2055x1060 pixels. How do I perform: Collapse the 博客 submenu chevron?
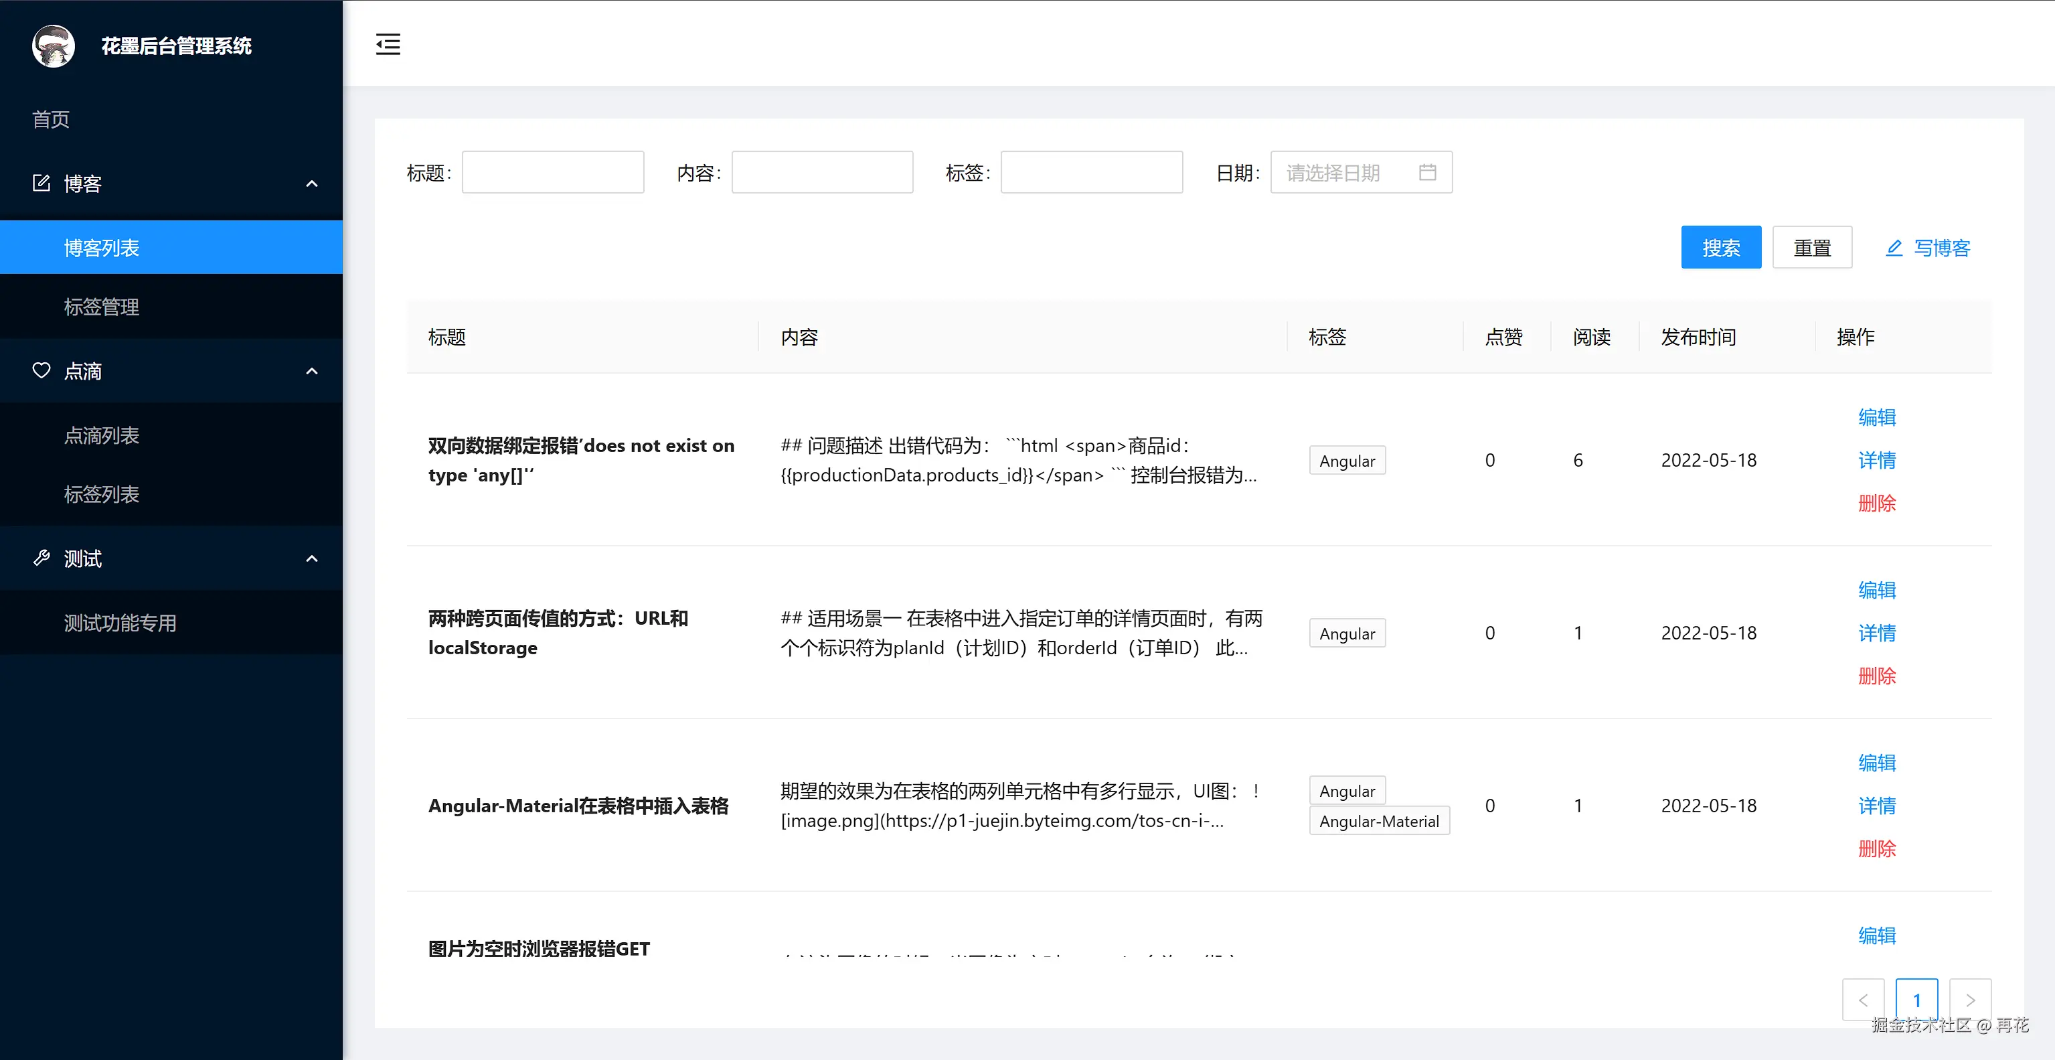[312, 183]
